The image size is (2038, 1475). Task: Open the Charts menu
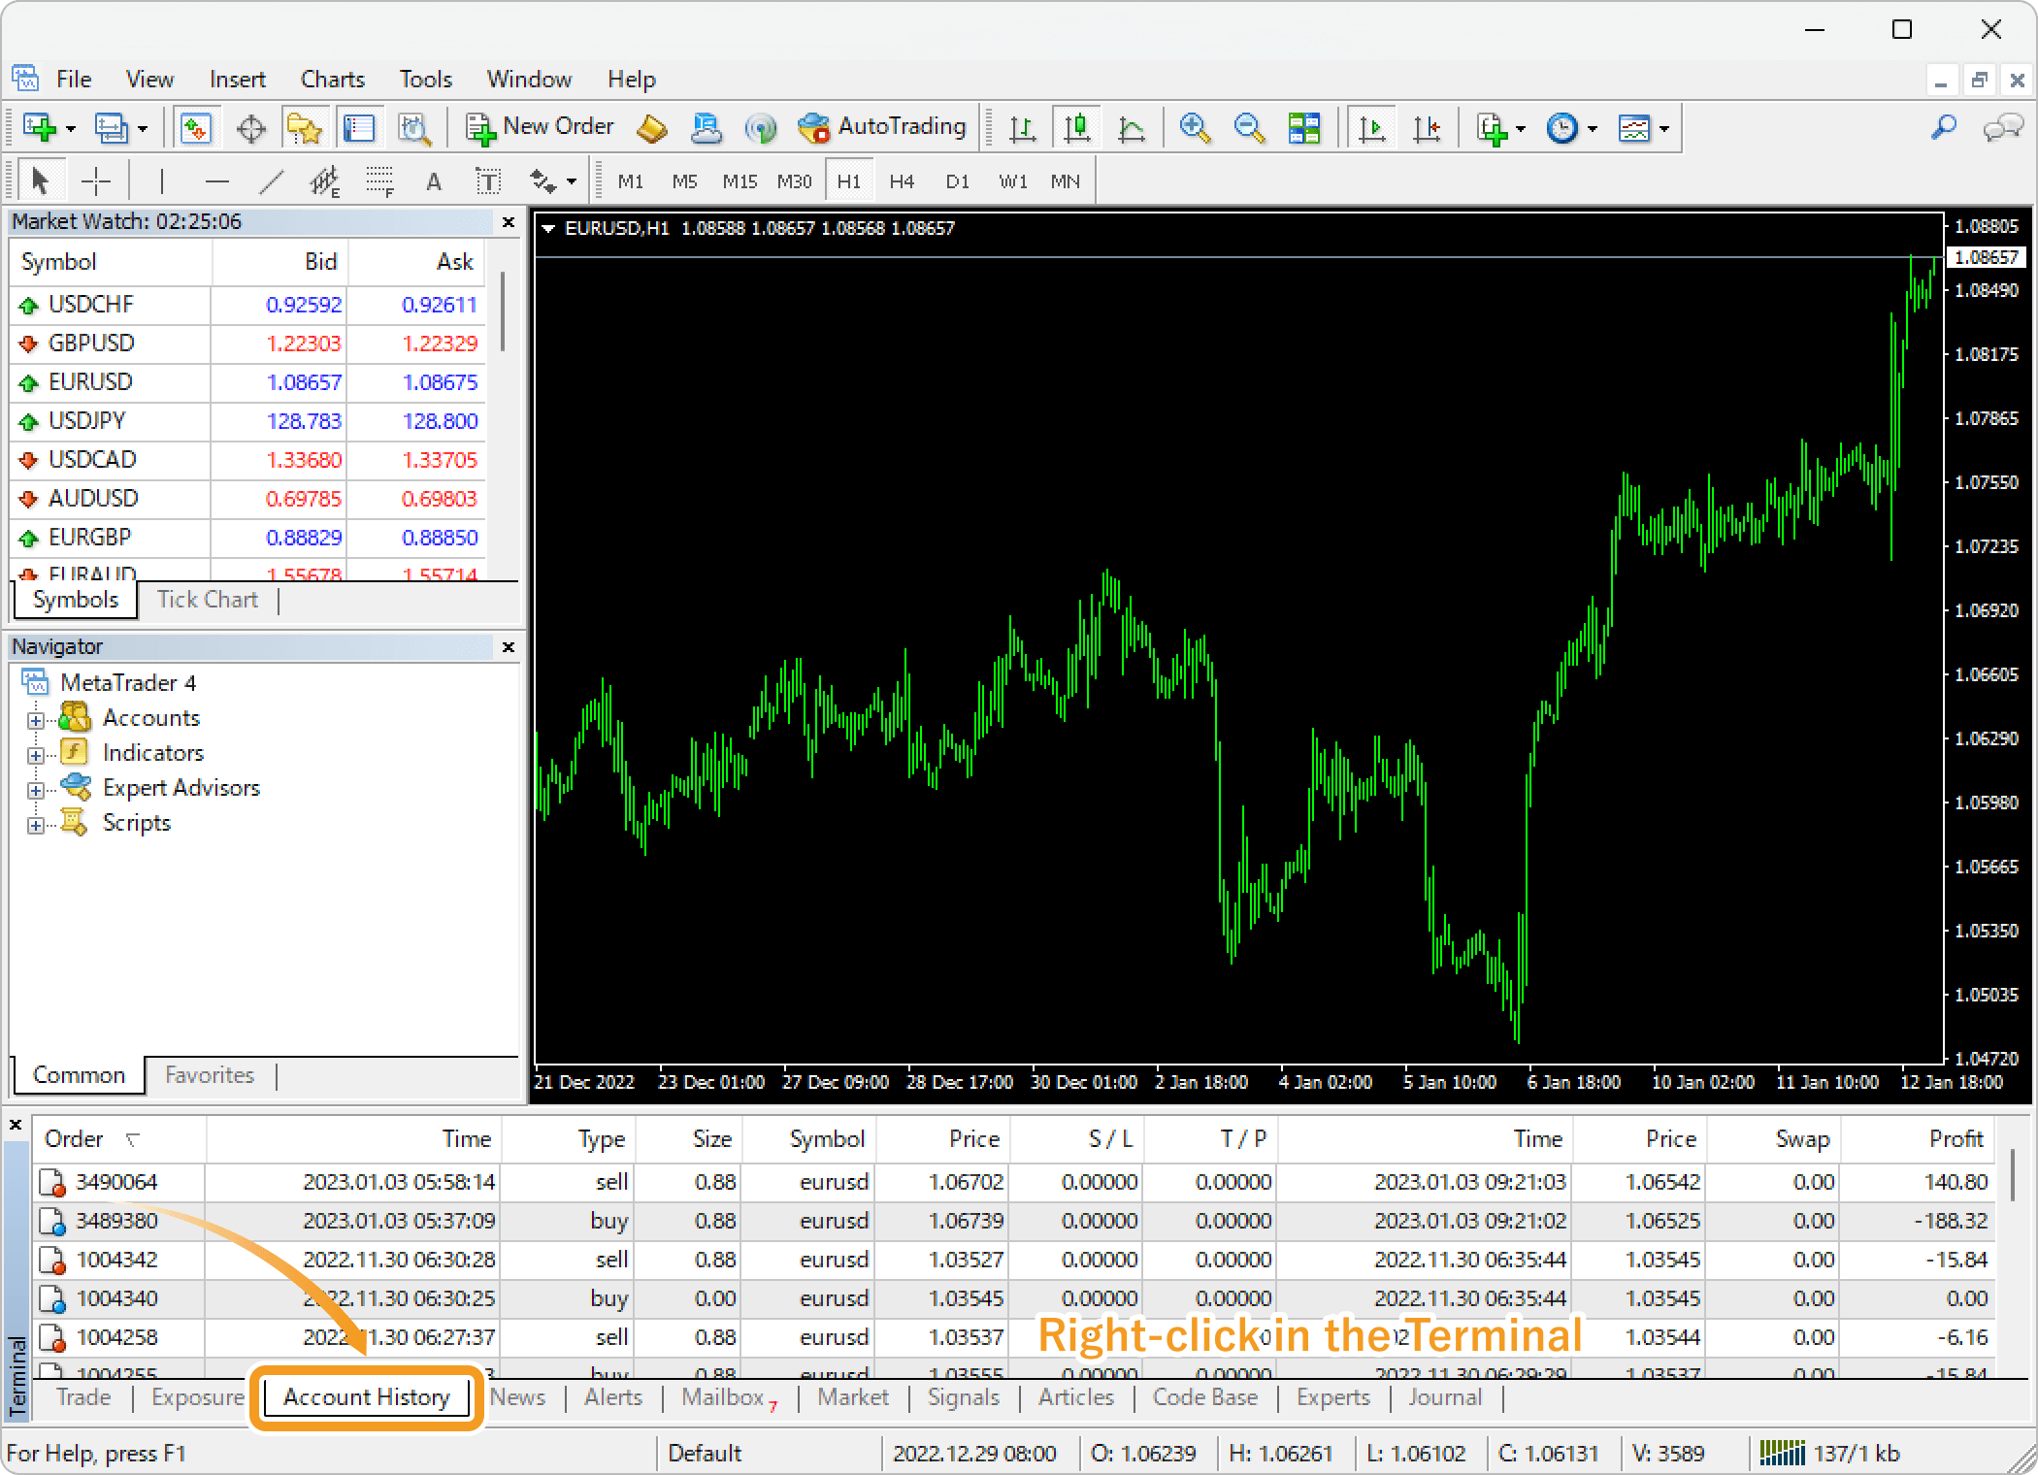pos(333,79)
